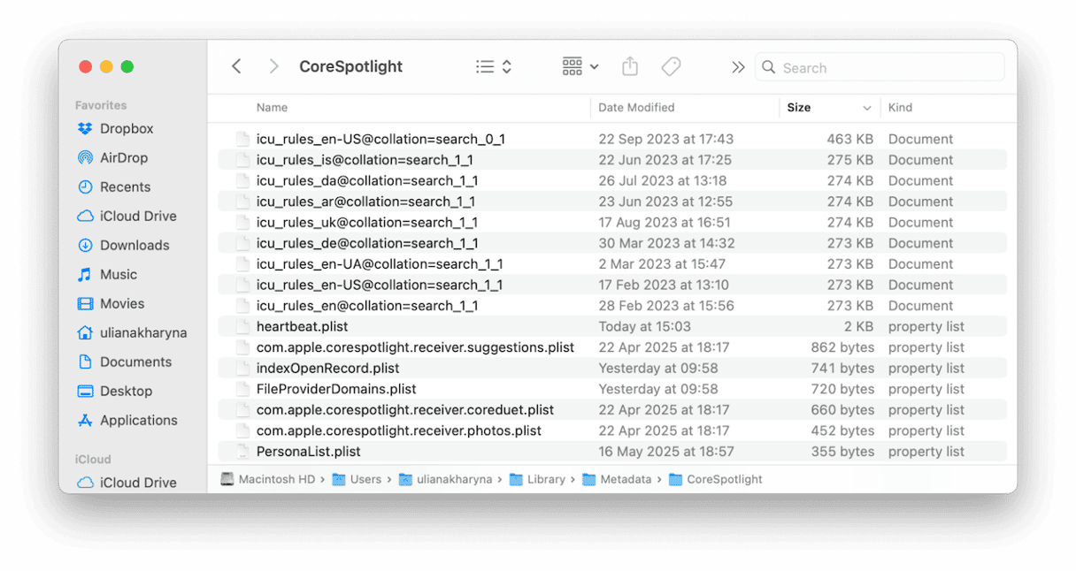Open the Downloads sidebar folder
The image size is (1076, 571).
134,245
